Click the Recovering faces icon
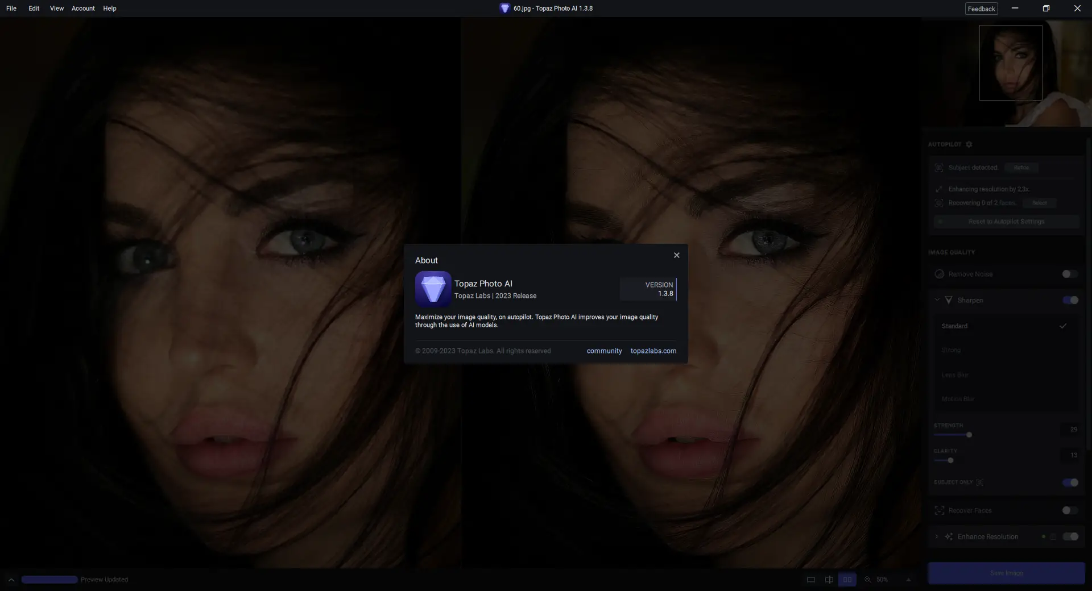Screen dimensions: 1092x591 939,203
